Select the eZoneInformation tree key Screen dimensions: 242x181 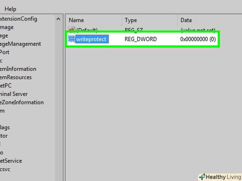[x=22, y=102]
